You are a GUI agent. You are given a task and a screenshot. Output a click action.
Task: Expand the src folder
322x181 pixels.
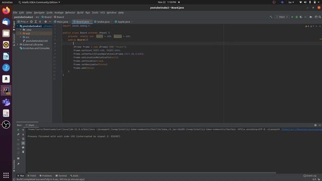tap(21, 37)
